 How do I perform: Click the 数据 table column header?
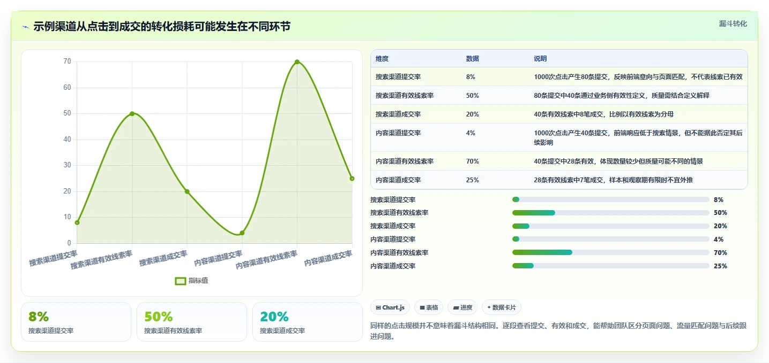[x=473, y=58]
